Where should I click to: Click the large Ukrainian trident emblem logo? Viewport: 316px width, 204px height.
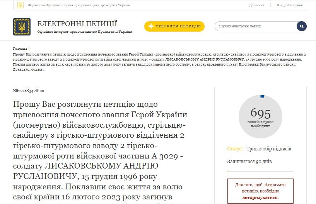(22, 27)
